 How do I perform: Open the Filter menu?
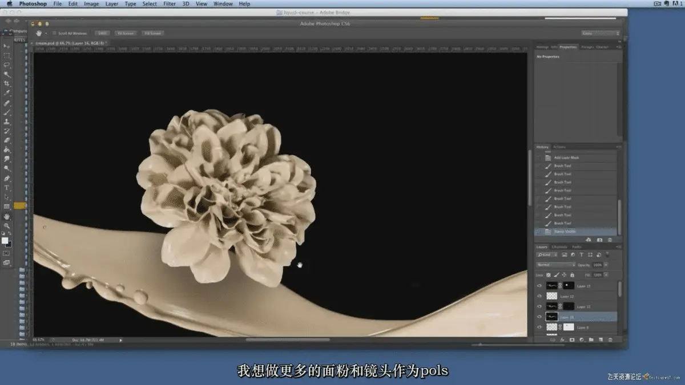pyautogui.click(x=170, y=3)
